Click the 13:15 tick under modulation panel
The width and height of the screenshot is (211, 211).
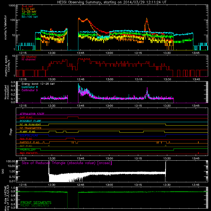(138, 106)
